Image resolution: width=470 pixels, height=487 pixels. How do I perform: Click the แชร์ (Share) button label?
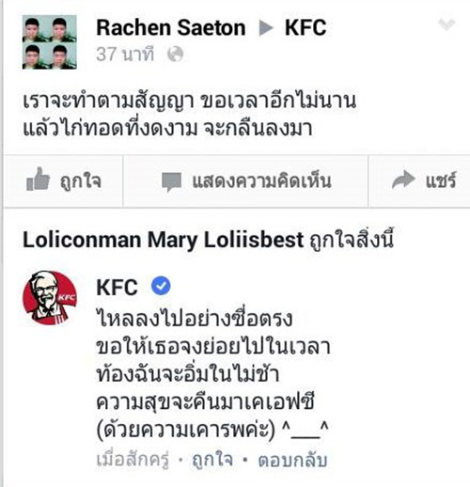(x=441, y=181)
